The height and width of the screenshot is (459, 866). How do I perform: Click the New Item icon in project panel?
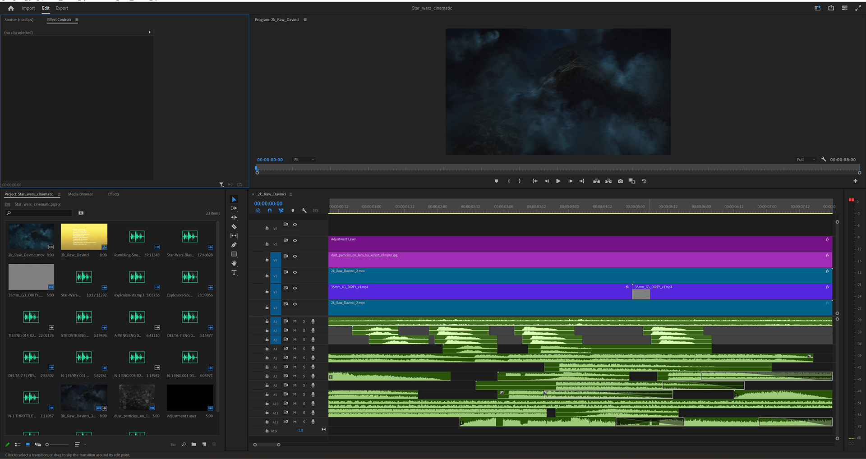point(204,444)
